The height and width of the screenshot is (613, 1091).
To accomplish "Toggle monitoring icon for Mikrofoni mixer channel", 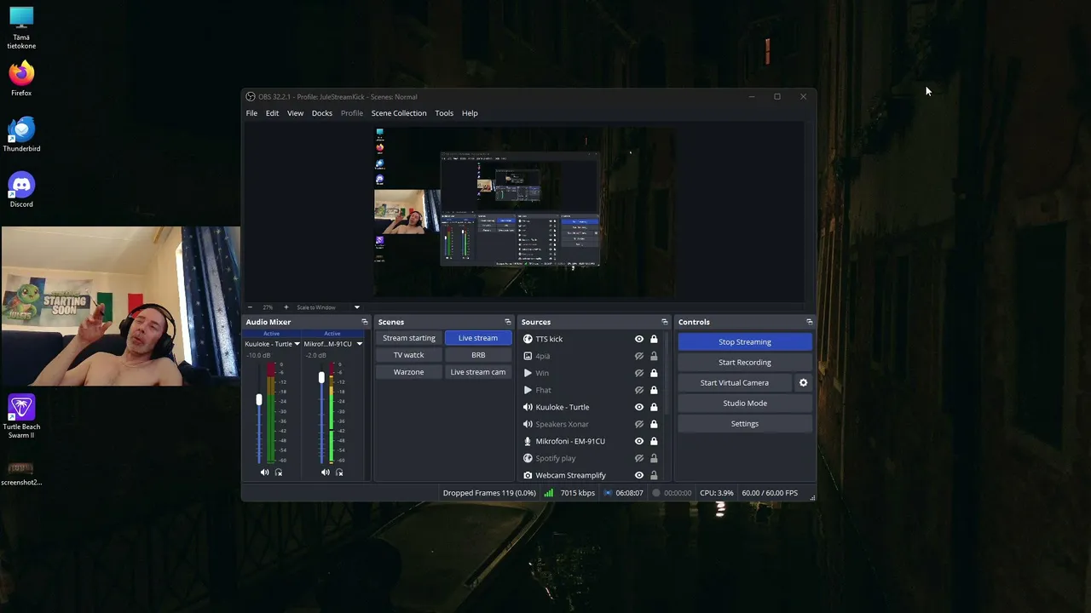I will click(x=339, y=472).
